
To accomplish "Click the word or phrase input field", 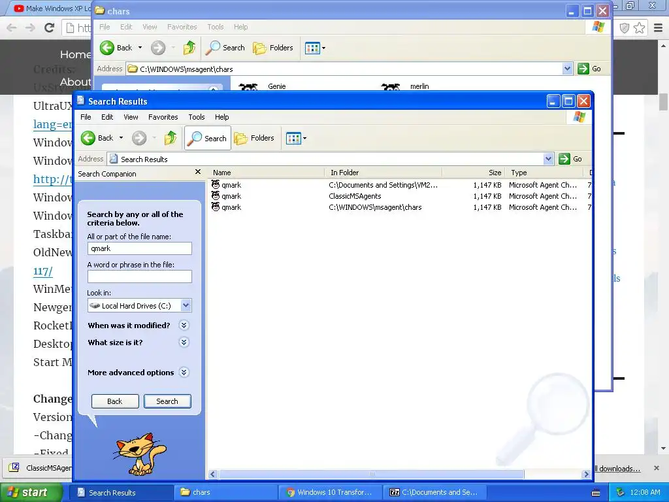I will click(140, 276).
